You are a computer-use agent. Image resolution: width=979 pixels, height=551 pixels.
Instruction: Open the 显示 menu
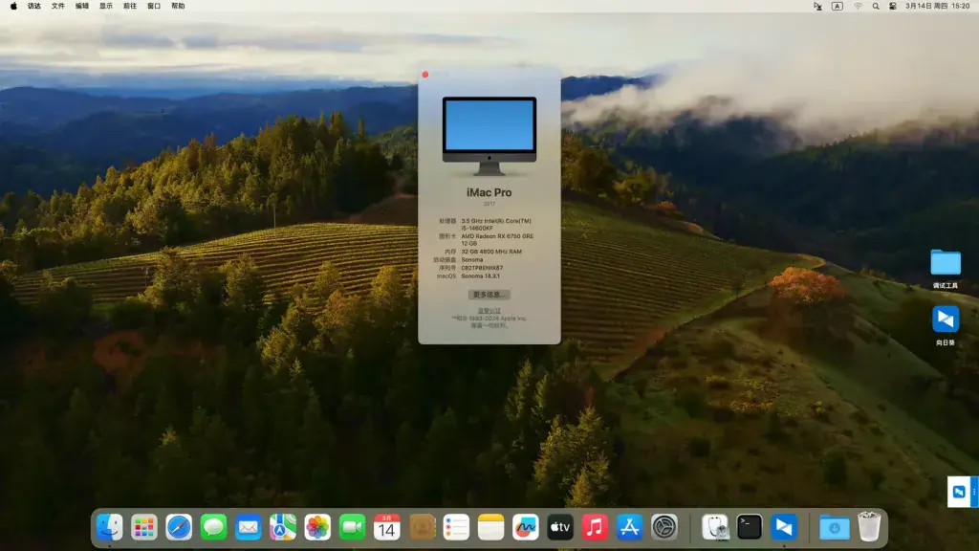click(106, 7)
